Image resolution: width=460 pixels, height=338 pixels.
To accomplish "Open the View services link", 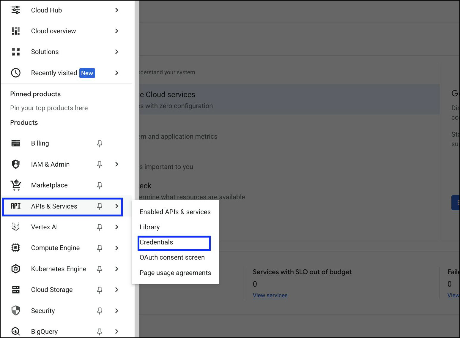I will tap(270, 296).
